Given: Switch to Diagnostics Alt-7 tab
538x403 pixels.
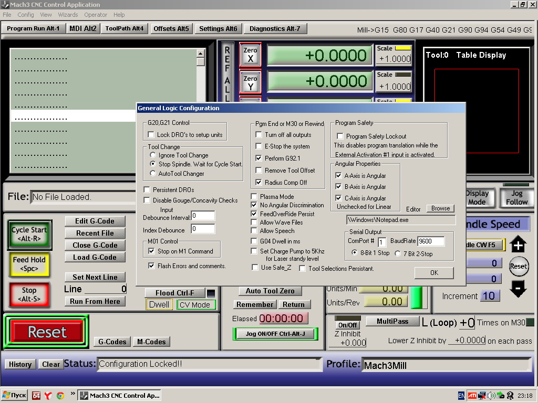Looking at the screenshot, I should click(x=275, y=28).
